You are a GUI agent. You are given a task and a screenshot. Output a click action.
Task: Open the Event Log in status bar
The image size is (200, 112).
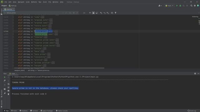[x=192, y=111]
